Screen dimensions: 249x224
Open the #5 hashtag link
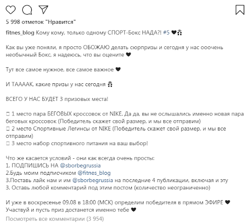coord(166,33)
